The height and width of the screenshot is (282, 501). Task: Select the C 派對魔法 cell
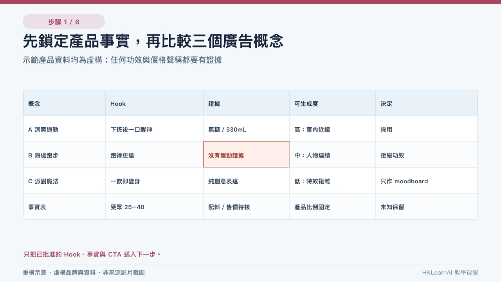[65, 181]
